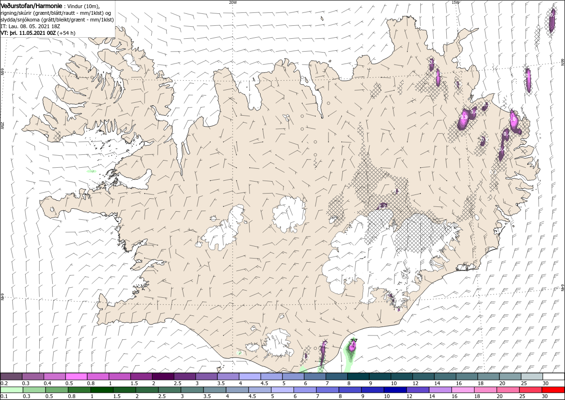Screen dimensions: 565x400
Task: Select the deep blue lower swatch labeled 10
Action: click(395, 390)
